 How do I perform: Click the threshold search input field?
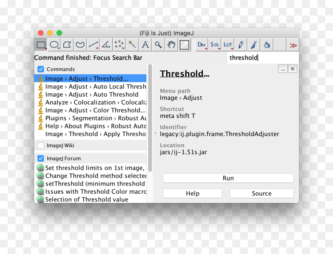coord(263,58)
